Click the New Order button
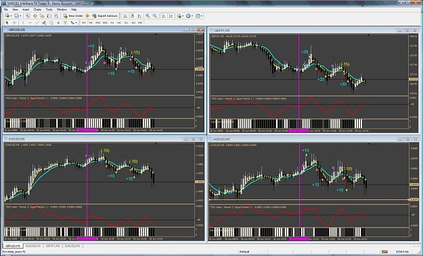The image size is (423, 256). point(73,16)
